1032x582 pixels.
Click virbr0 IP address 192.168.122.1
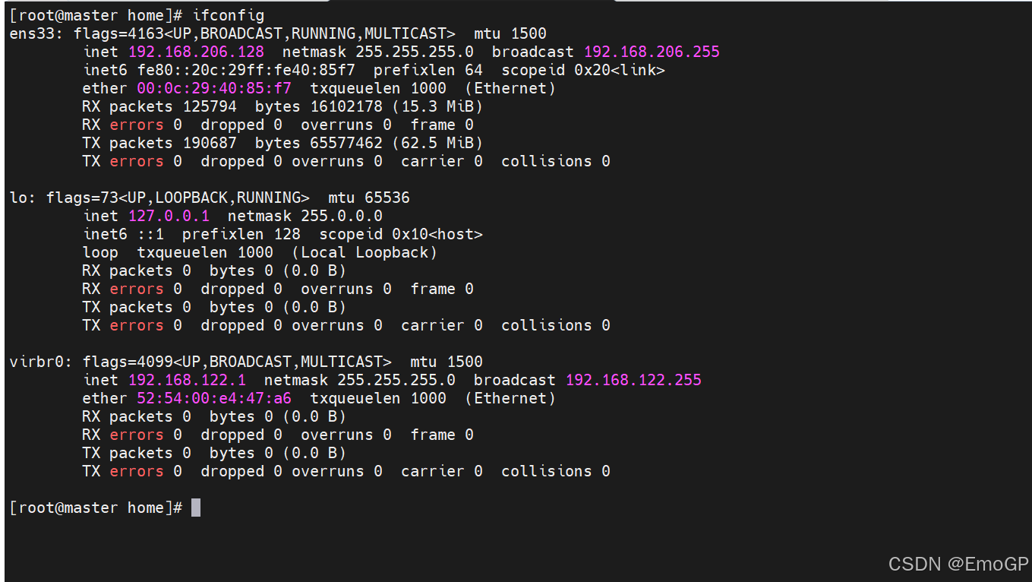point(187,380)
